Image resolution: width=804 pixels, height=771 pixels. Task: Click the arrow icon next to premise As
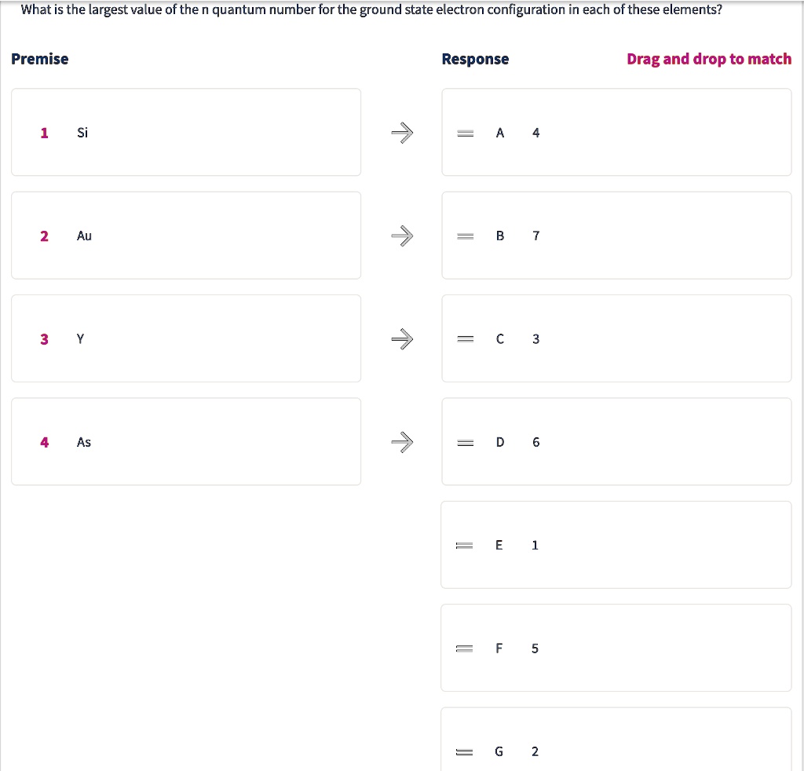tap(402, 442)
